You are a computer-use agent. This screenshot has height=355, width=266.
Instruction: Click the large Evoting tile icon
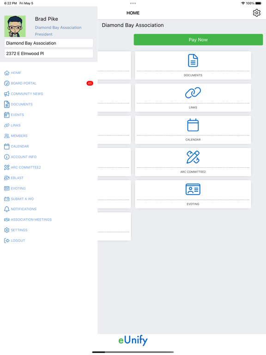(193, 189)
